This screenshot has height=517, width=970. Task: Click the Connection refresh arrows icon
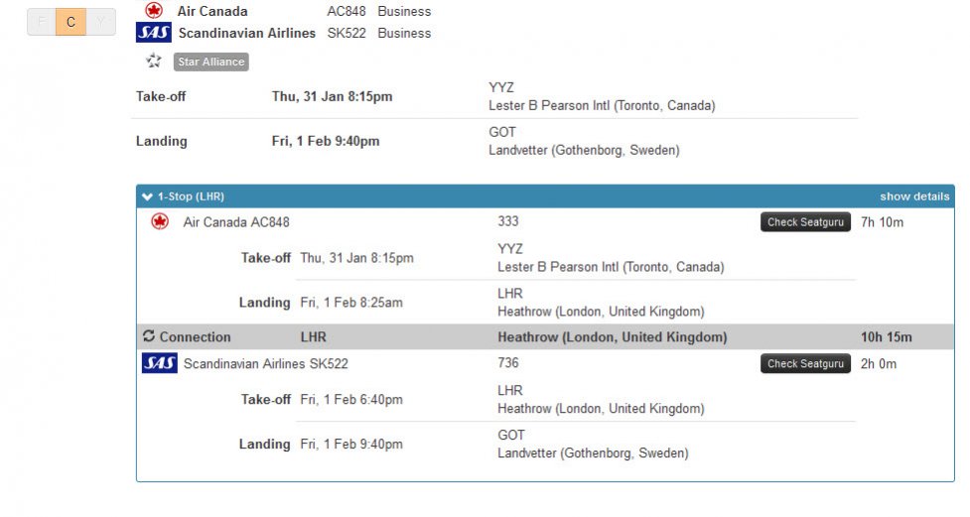point(149,336)
